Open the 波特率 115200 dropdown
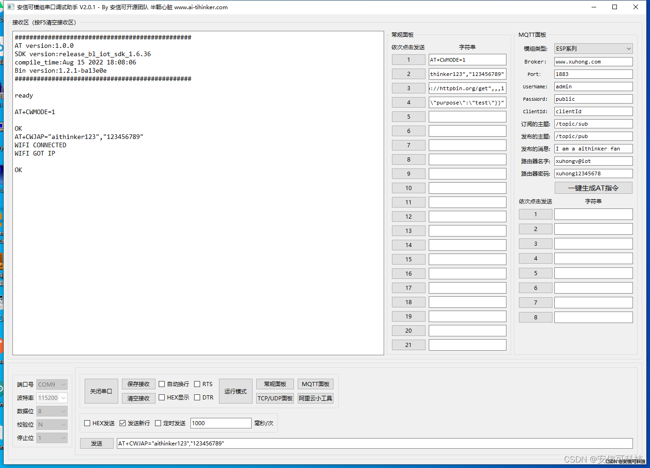This screenshot has width=650, height=468. click(52, 398)
